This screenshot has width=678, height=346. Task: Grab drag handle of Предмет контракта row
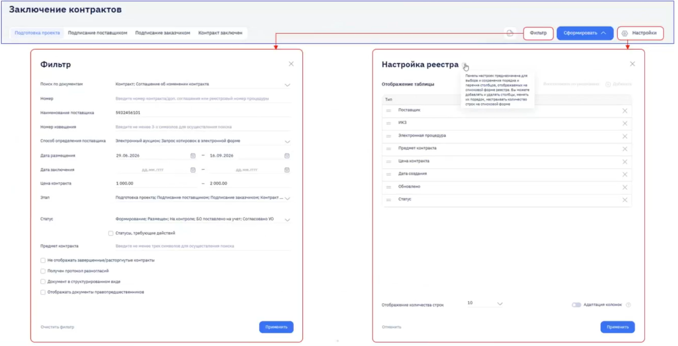click(x=388, y=149)
